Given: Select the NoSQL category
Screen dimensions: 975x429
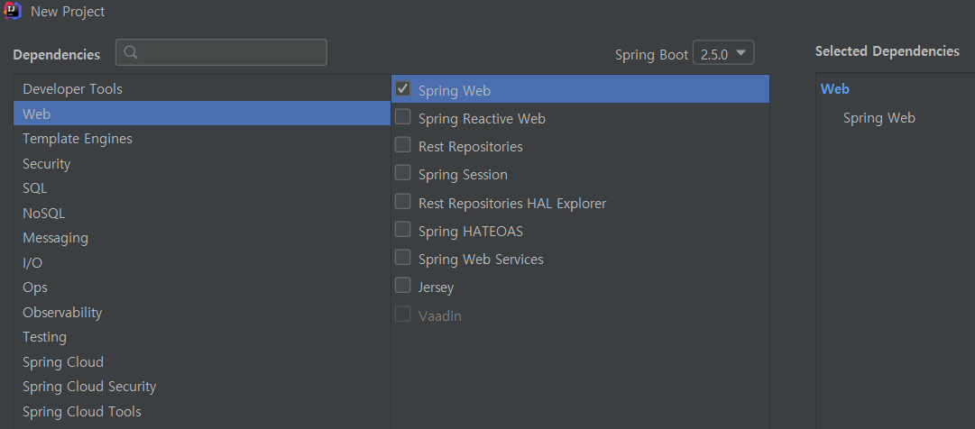Looking at the screenshot, I should (x=202, y=214).
